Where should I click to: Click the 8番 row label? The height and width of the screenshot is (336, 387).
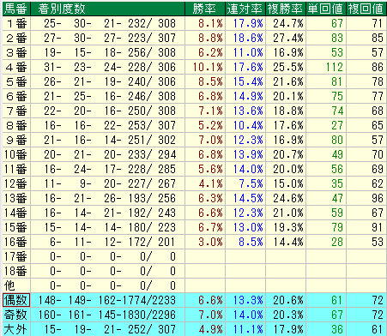tap(16, 125)
